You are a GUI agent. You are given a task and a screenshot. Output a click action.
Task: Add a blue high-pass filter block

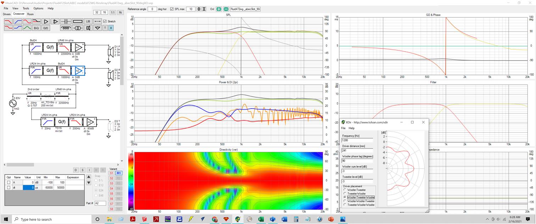tap(18, 21)
